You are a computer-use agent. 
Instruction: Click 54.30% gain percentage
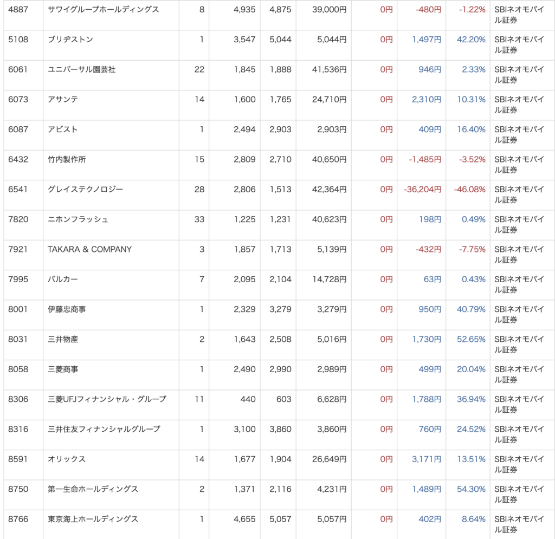click(471, 489)
